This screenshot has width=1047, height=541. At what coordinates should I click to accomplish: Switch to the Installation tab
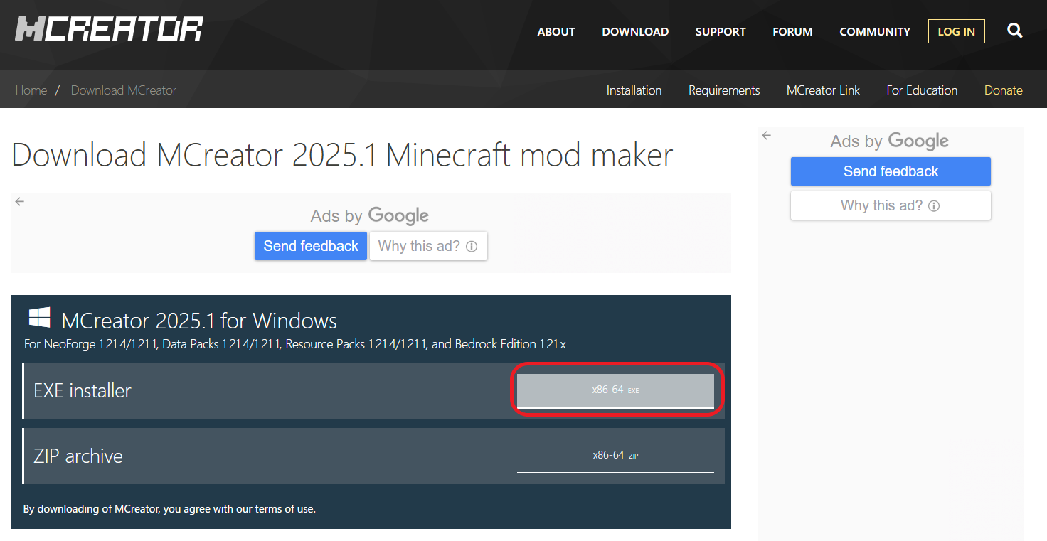click(x=634, y=90)
